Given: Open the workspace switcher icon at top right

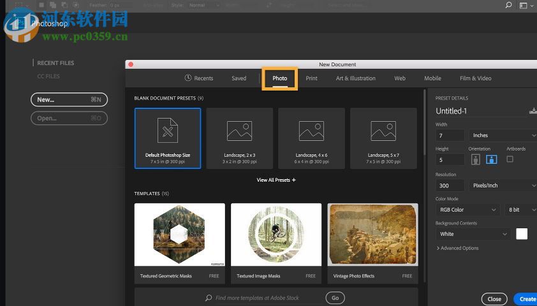Looking at the screenshot, I should 523,5.
